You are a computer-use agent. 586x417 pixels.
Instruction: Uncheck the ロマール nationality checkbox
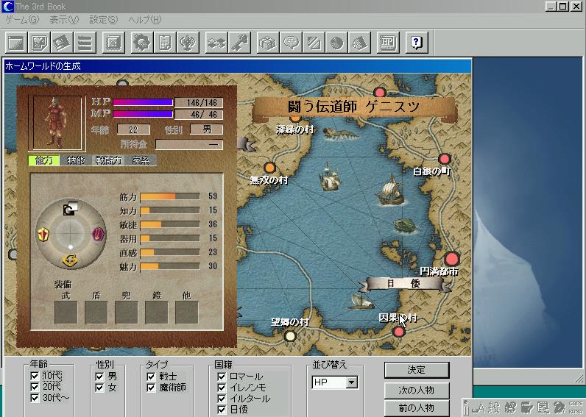point(222,377)
